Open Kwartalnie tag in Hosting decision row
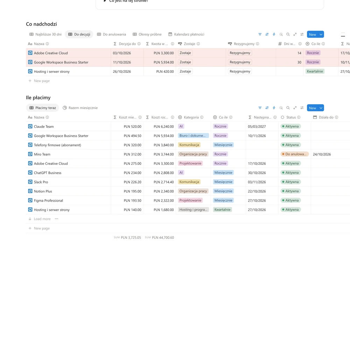350x350 pixels. tap(315, 71)
